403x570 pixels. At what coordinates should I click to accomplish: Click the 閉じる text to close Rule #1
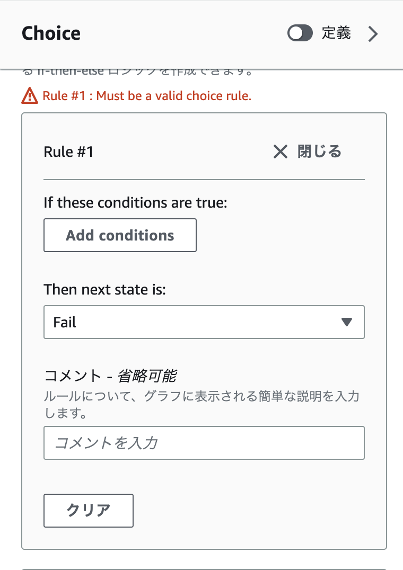coord(319,152)
